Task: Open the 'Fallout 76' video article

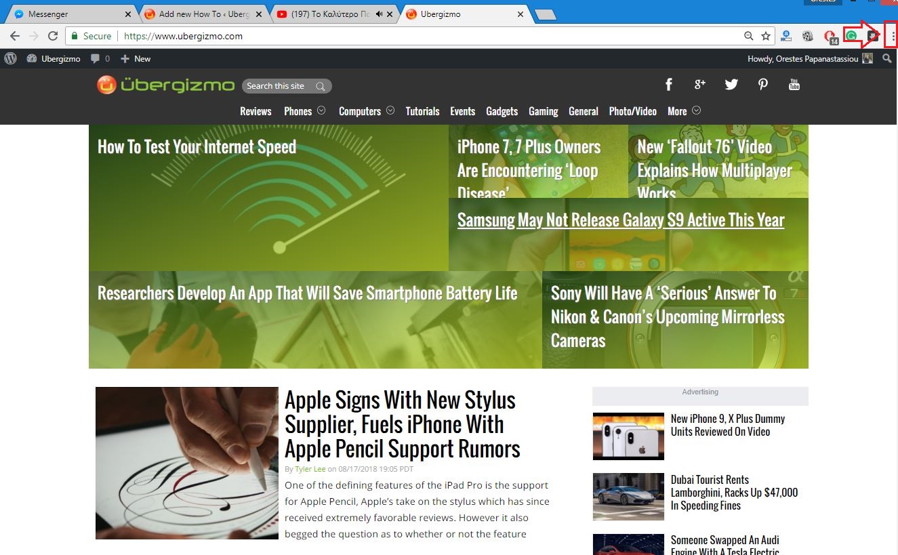Action: [x=714, y=170]
